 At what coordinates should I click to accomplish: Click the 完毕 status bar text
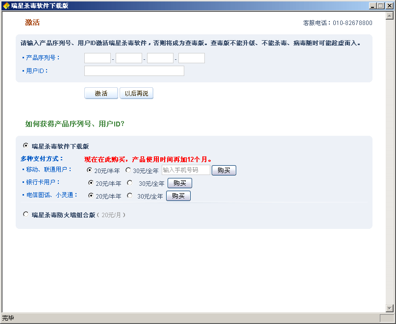(x=8, y=318)
